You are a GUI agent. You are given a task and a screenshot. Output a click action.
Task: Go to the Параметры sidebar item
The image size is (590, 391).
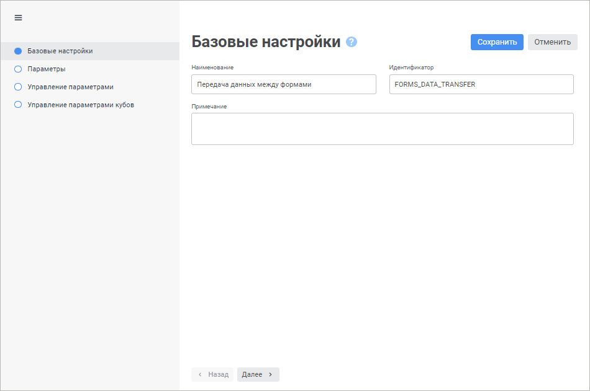coord(47,69)
